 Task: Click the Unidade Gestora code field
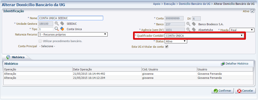[x=46, y=24]
